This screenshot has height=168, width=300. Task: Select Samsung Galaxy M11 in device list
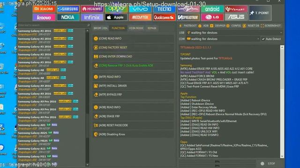(x=51, y=158)
